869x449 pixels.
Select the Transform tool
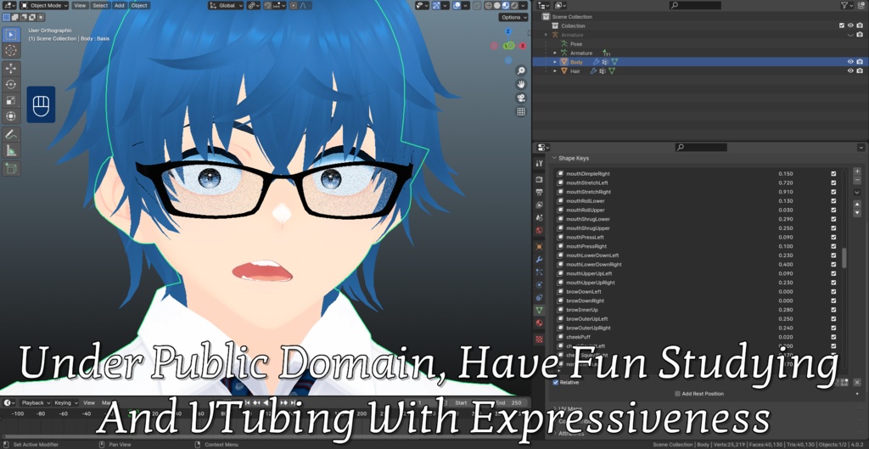coord(11,115)
